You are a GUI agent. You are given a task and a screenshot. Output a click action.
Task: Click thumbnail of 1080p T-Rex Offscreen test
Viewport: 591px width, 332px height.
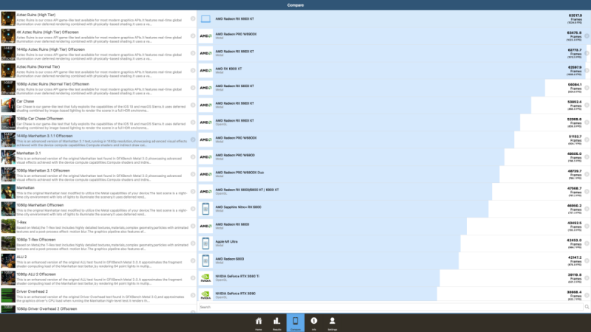tap(8, 243)
